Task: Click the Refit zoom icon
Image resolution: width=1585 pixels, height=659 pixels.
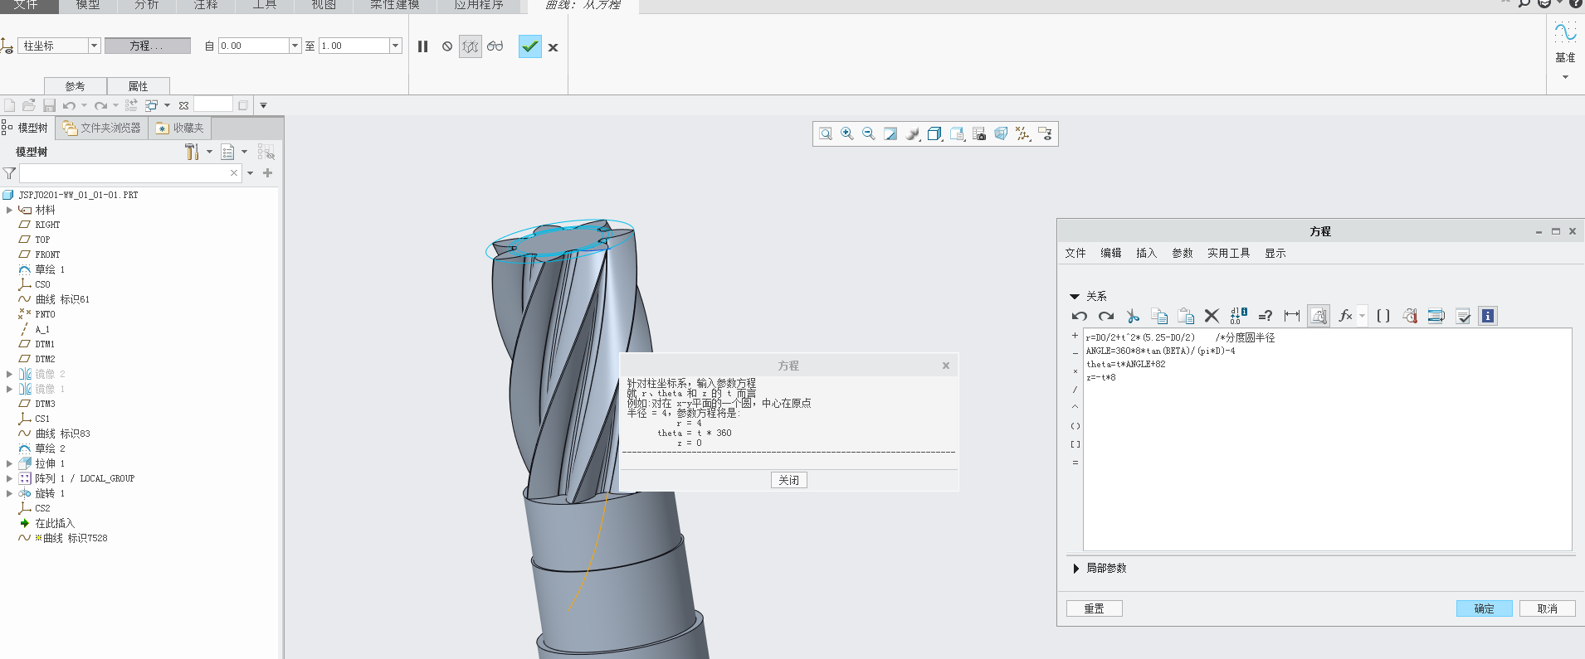Action: click(826, 133)
